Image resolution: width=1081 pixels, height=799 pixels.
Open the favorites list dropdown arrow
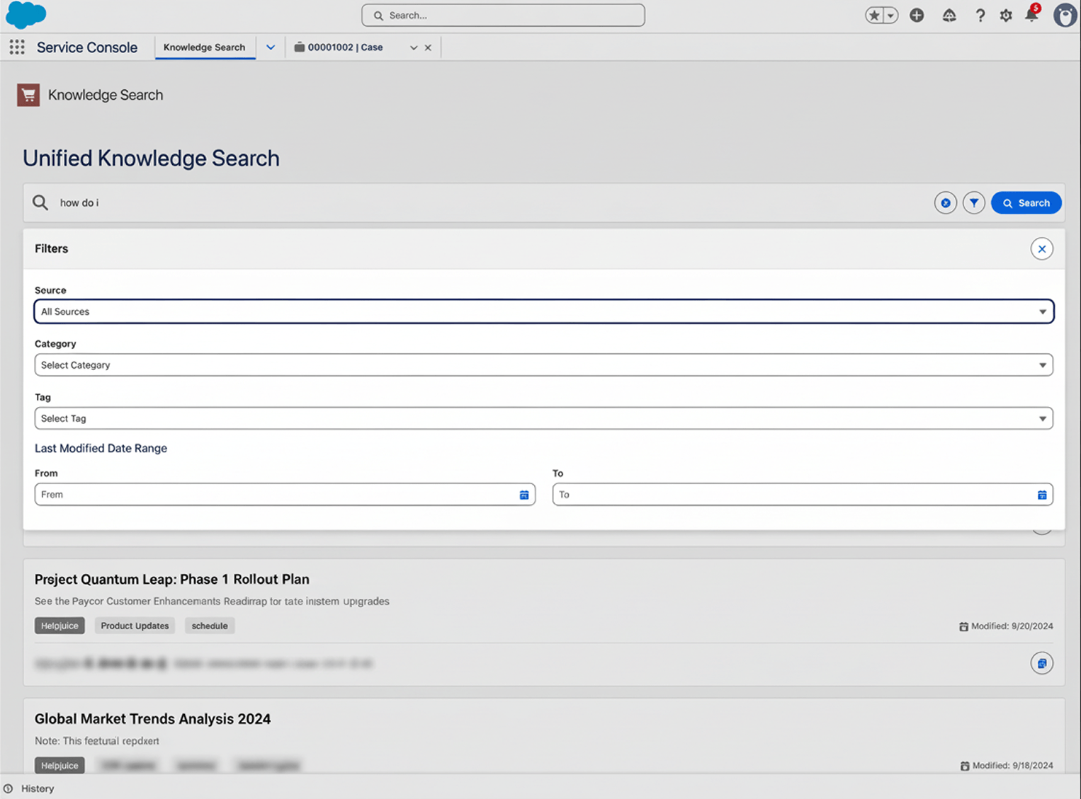click(890, 15)
